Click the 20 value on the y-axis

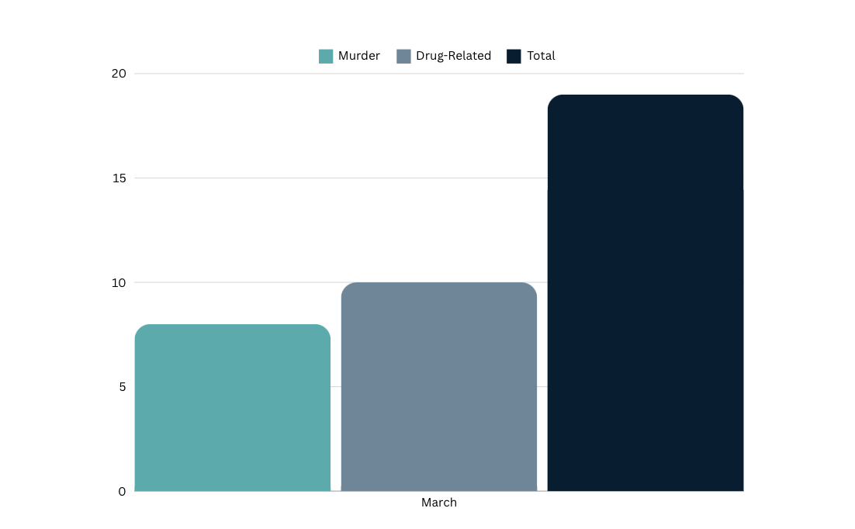(118, 74)
